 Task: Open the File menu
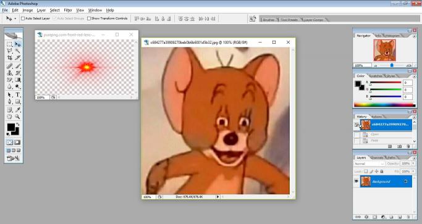[5, 10]
